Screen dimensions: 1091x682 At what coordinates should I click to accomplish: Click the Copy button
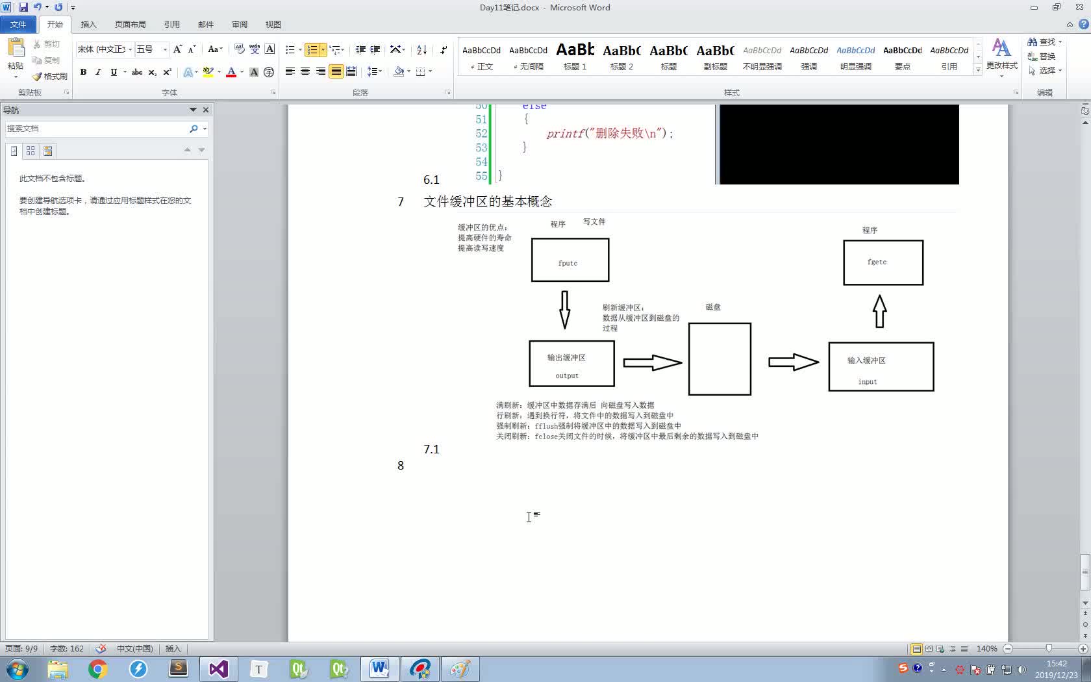[x=46, y=60]
